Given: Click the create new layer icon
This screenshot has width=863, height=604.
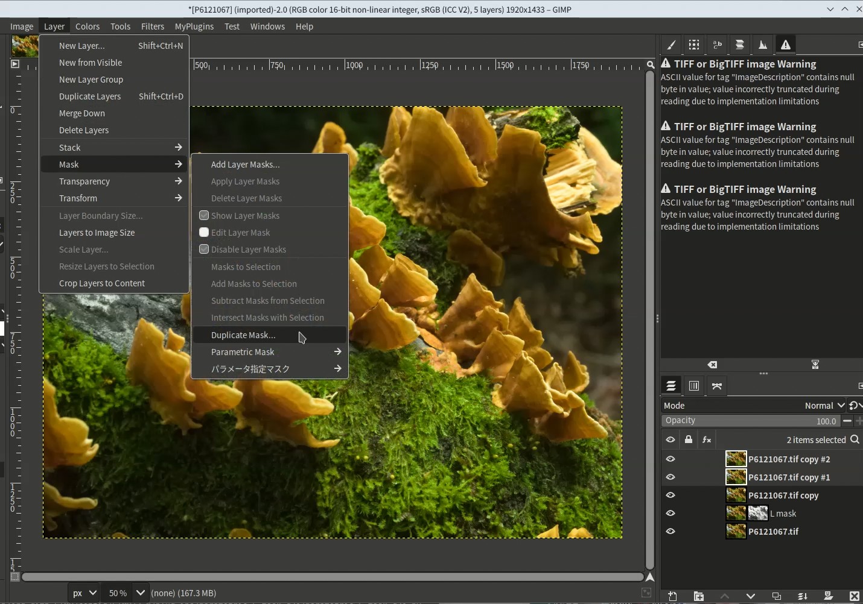Looking at the screenshot, I should (x=672, y=596).
